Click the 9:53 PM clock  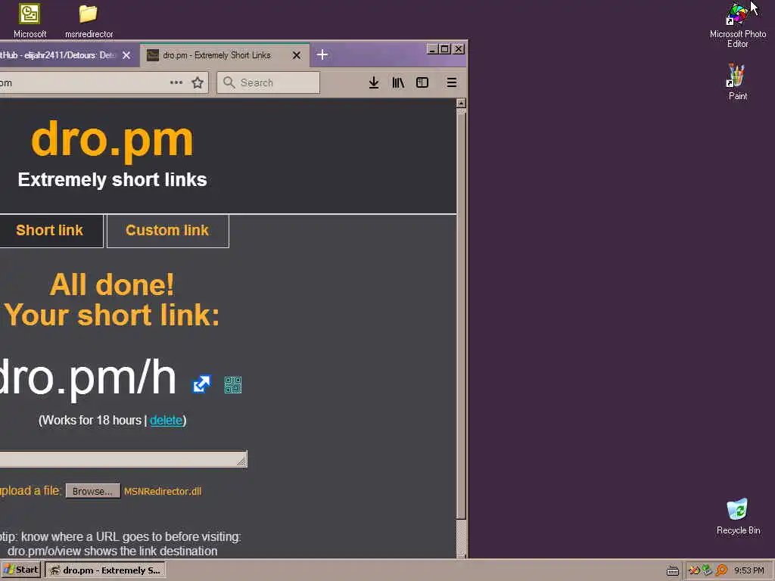[x=749, y=570]
